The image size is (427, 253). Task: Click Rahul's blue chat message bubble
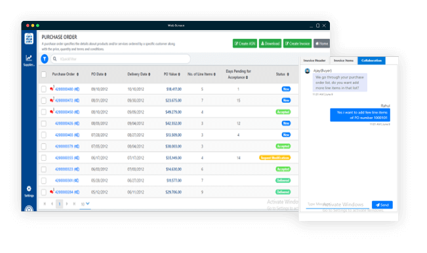tap(360, 115)
